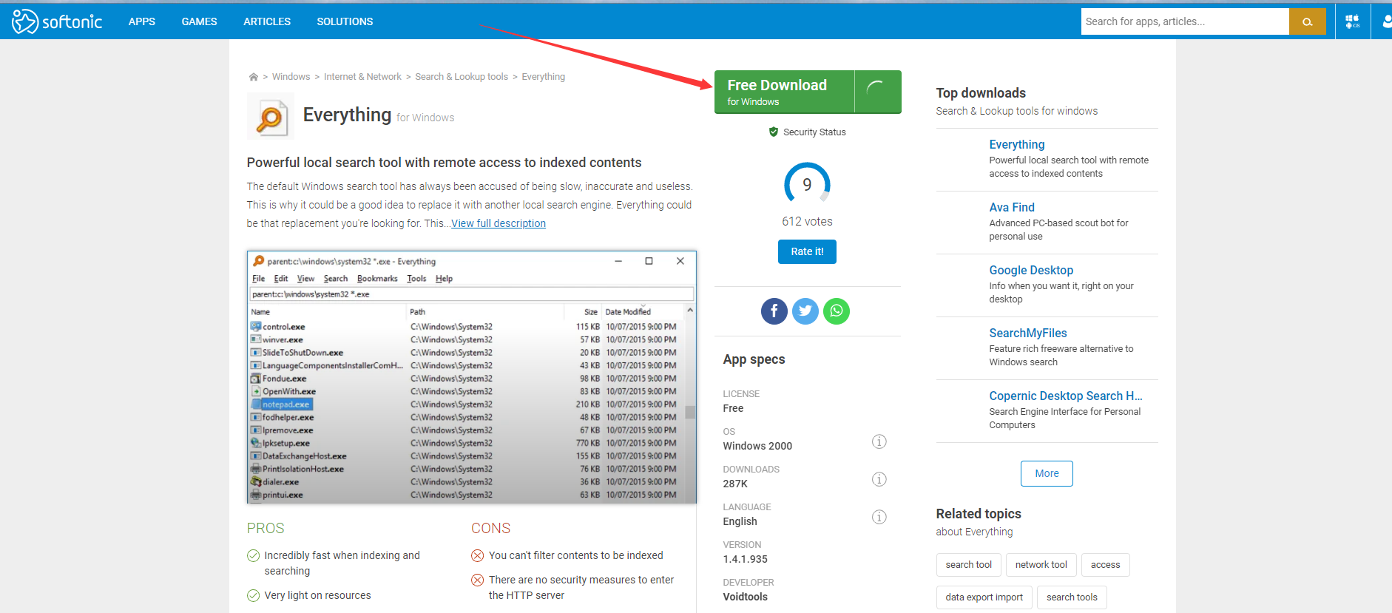
Task: Click the 'English' language value
Action: click(740, 521)
